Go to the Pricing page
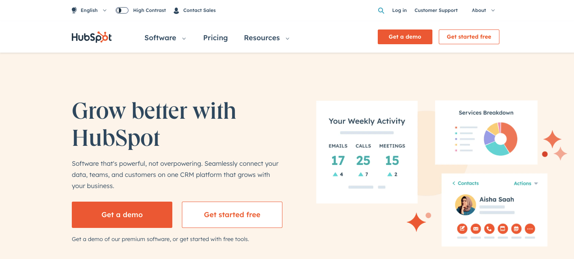The width and height of the screenshot is (574, 259). pos(215,38)
